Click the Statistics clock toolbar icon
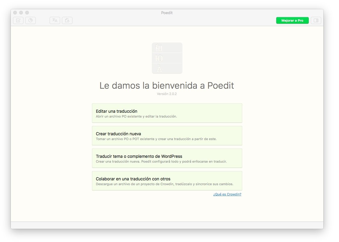The height and width of the screenshot is (242, 339). [30, 20]
